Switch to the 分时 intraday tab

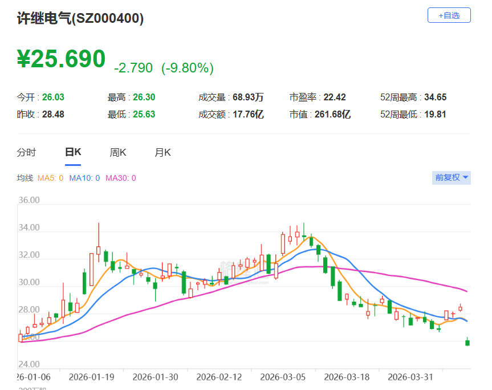click(26, 152)
